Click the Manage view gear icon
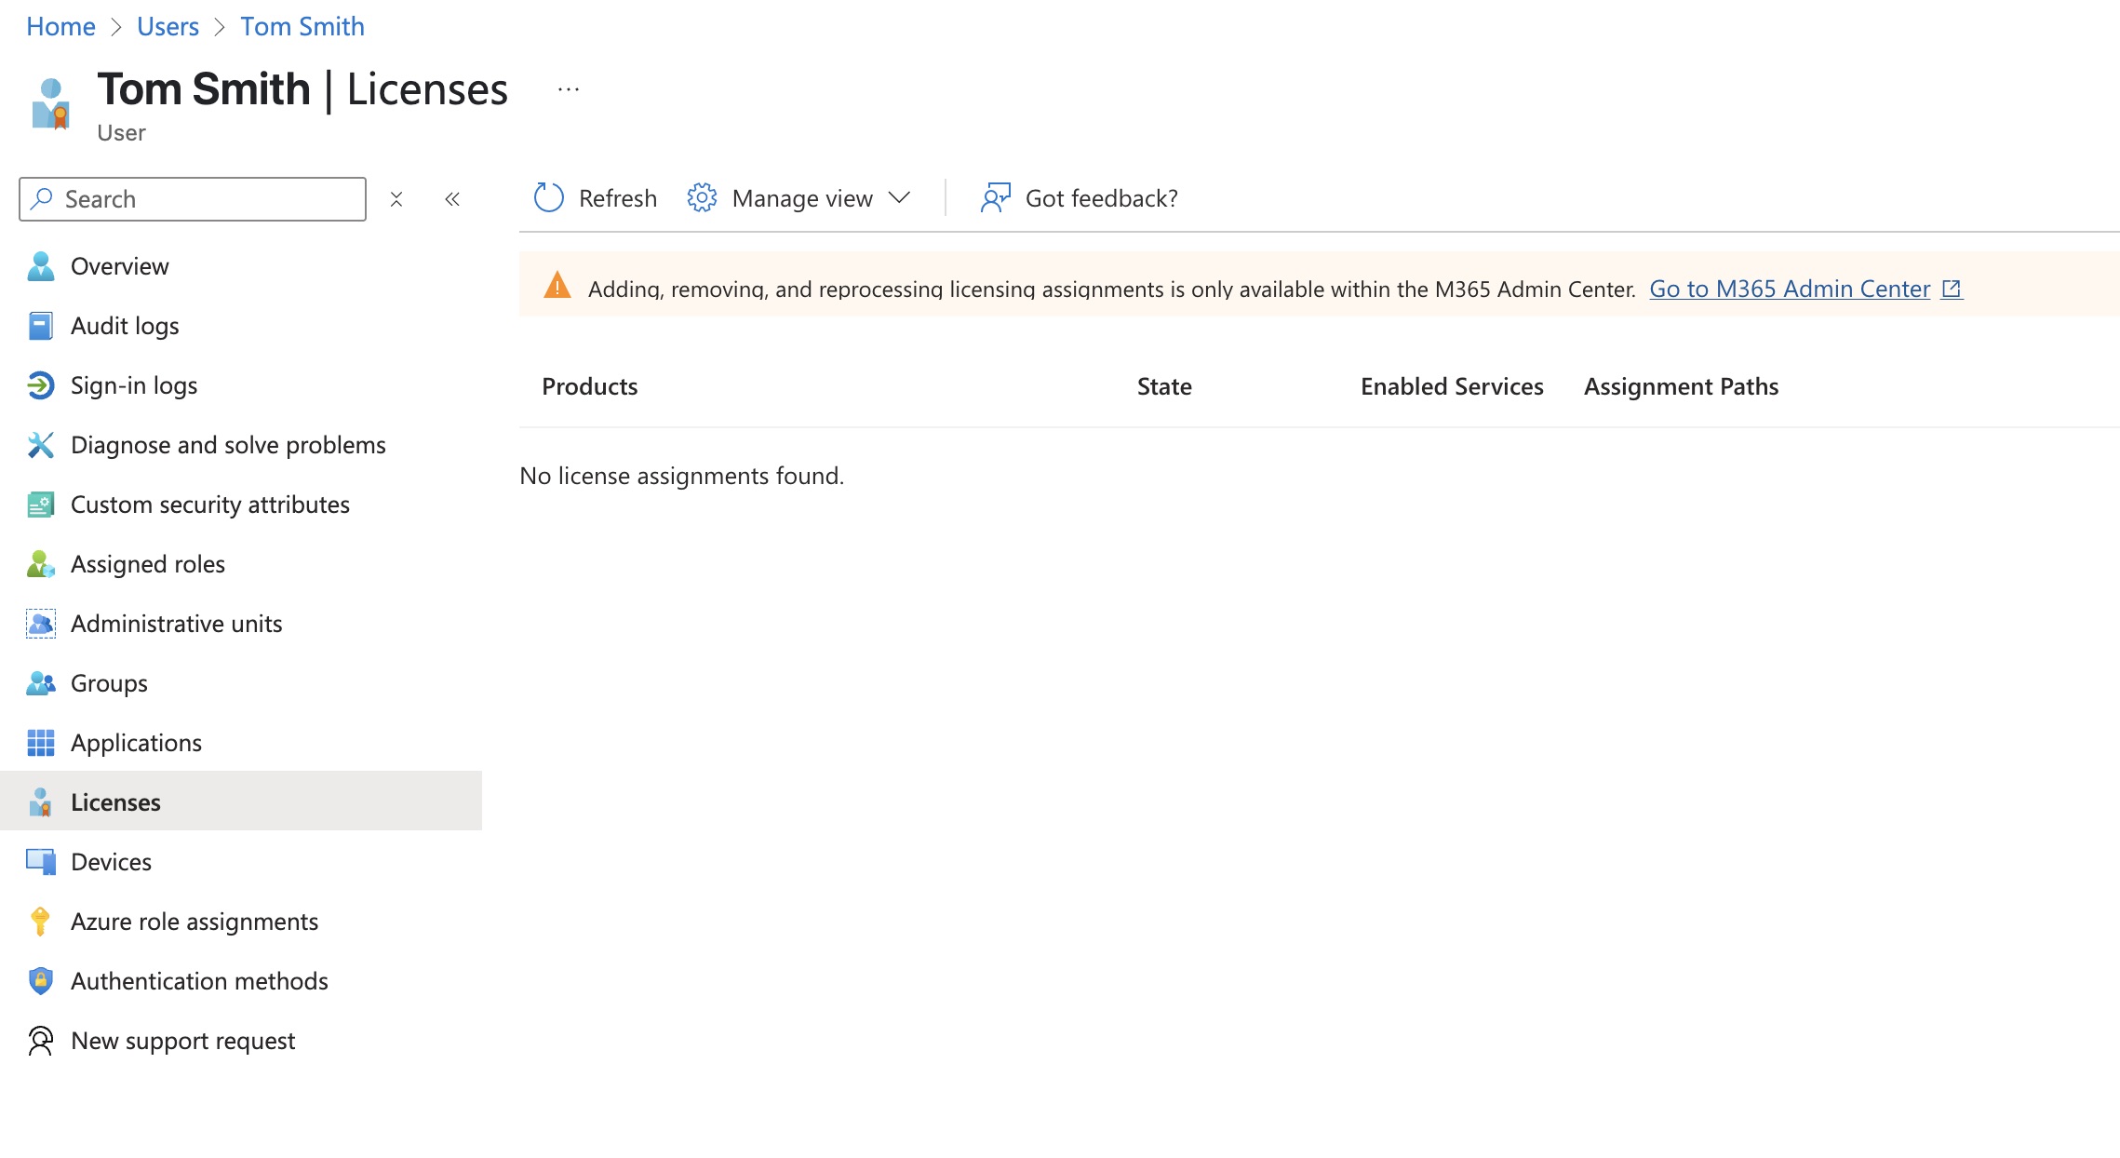This screenshot has height=1158, width=2120. point(702,198)
